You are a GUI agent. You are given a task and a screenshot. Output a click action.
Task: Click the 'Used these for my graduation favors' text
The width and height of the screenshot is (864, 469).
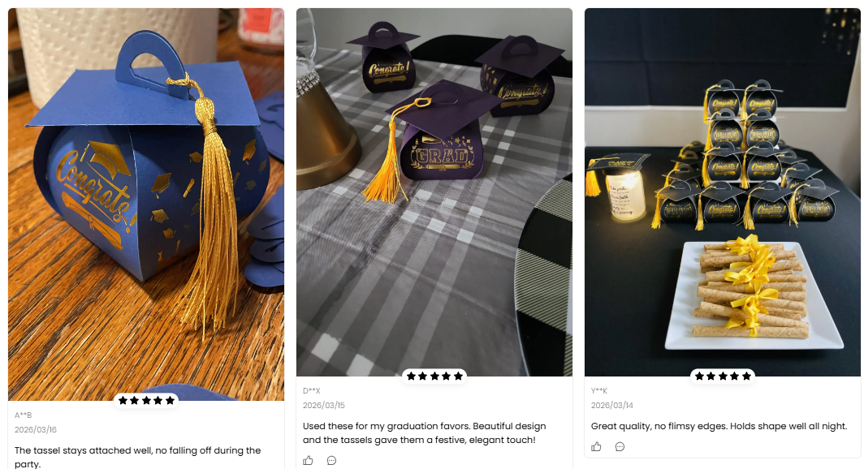click(x=424, y=432)
